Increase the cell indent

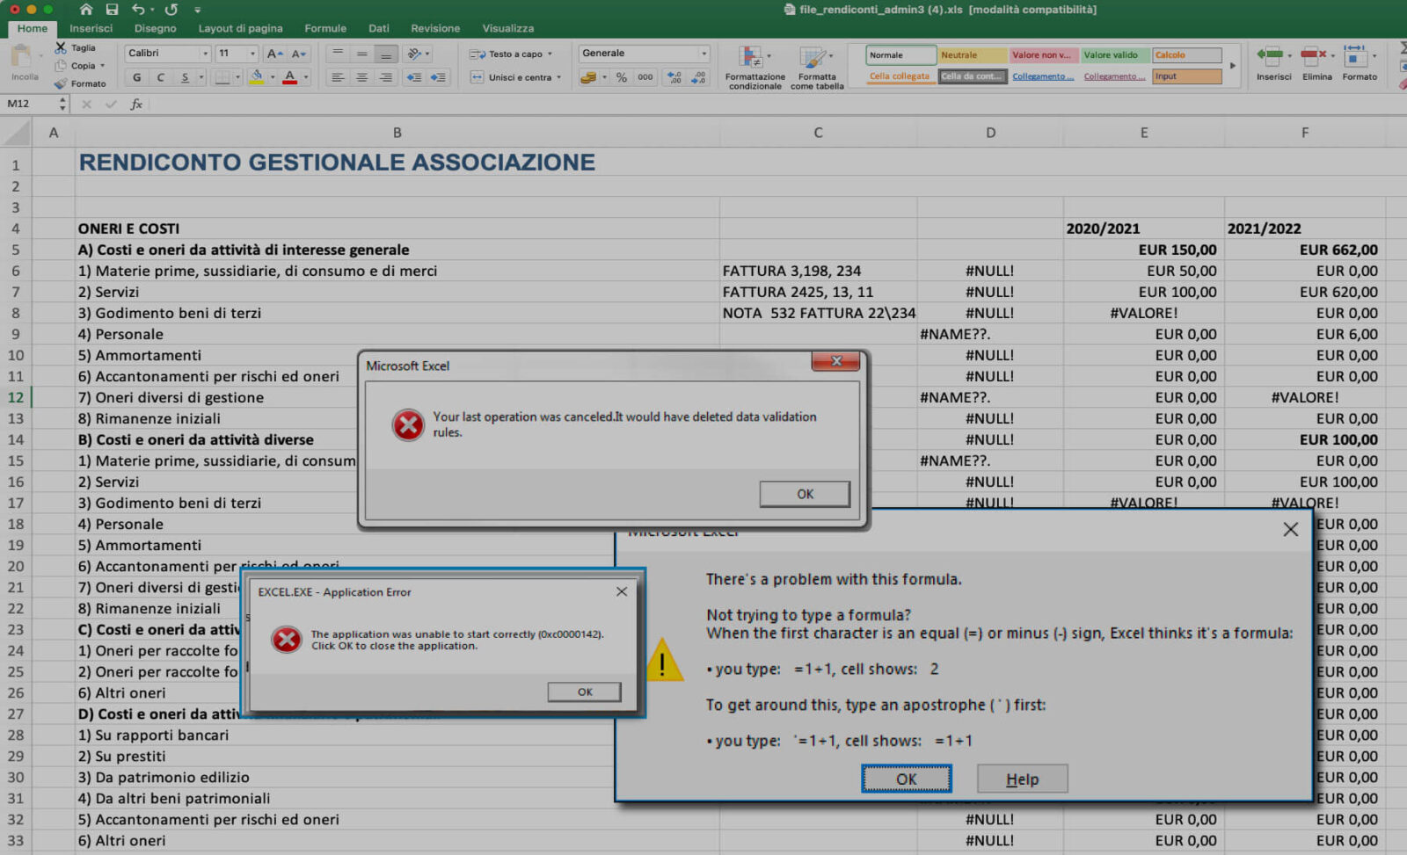coord(438,77)
